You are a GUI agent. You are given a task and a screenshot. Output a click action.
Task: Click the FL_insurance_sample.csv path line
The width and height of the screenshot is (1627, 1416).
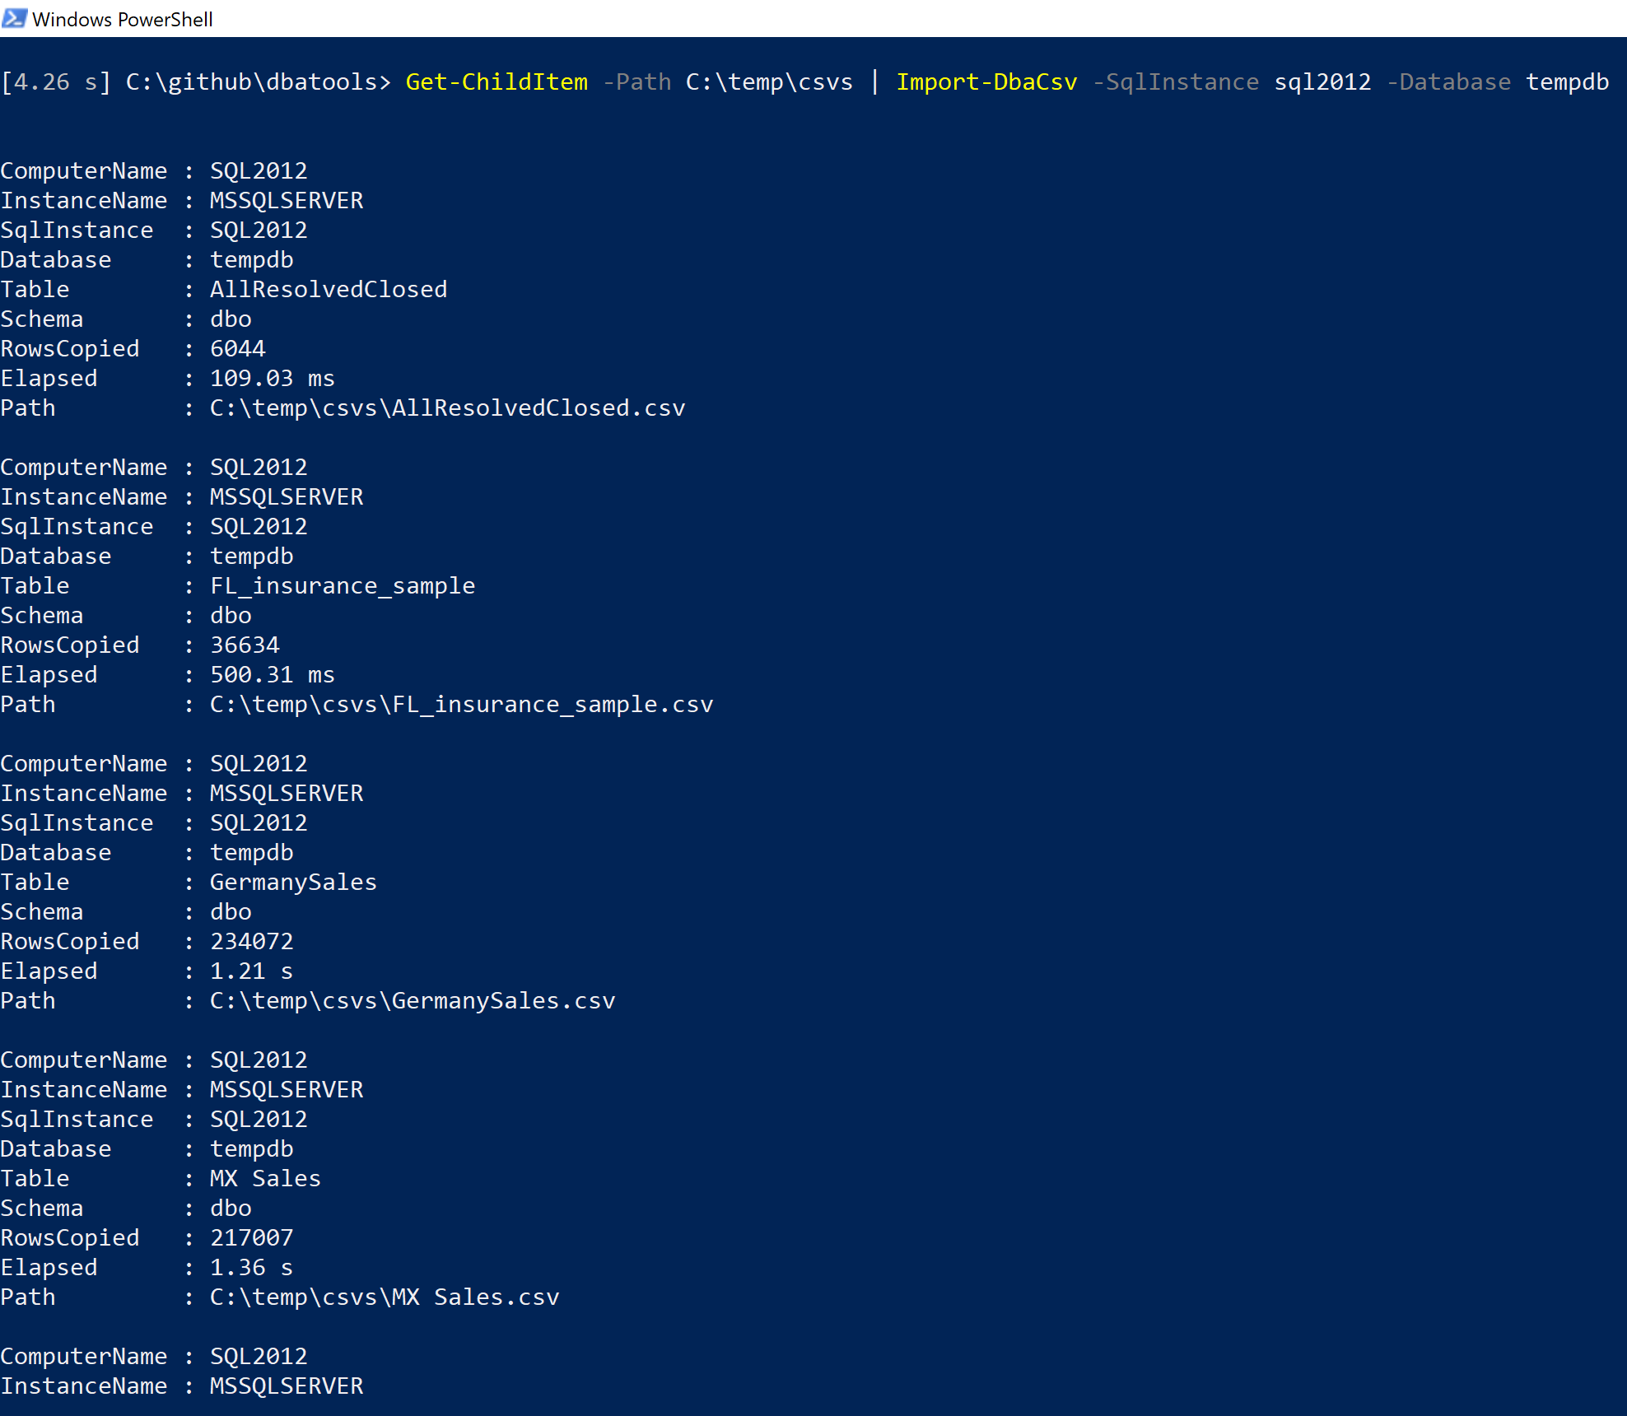(461, 705)
